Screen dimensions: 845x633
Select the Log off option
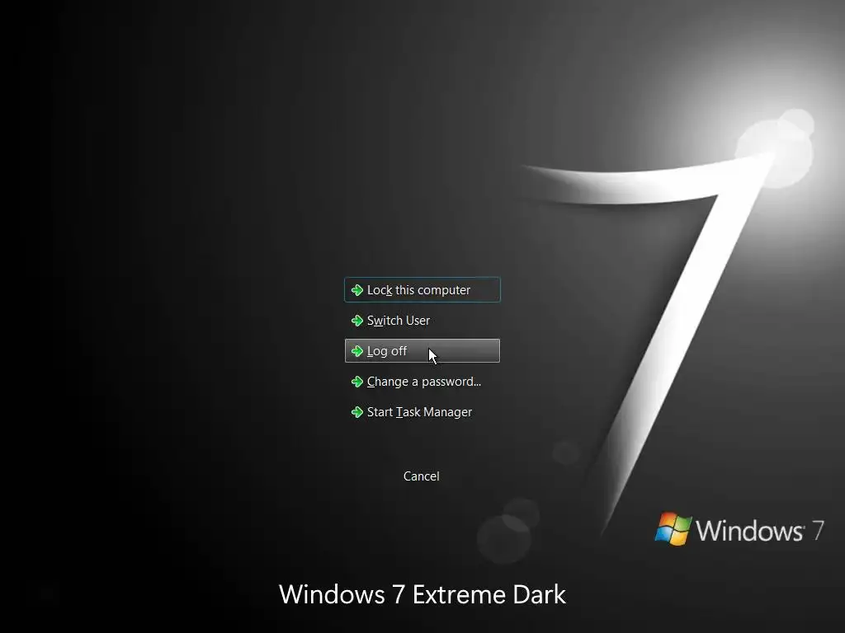(x=422, y=351)
